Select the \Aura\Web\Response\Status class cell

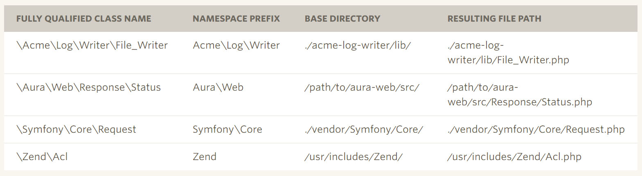tap(88, 87)
